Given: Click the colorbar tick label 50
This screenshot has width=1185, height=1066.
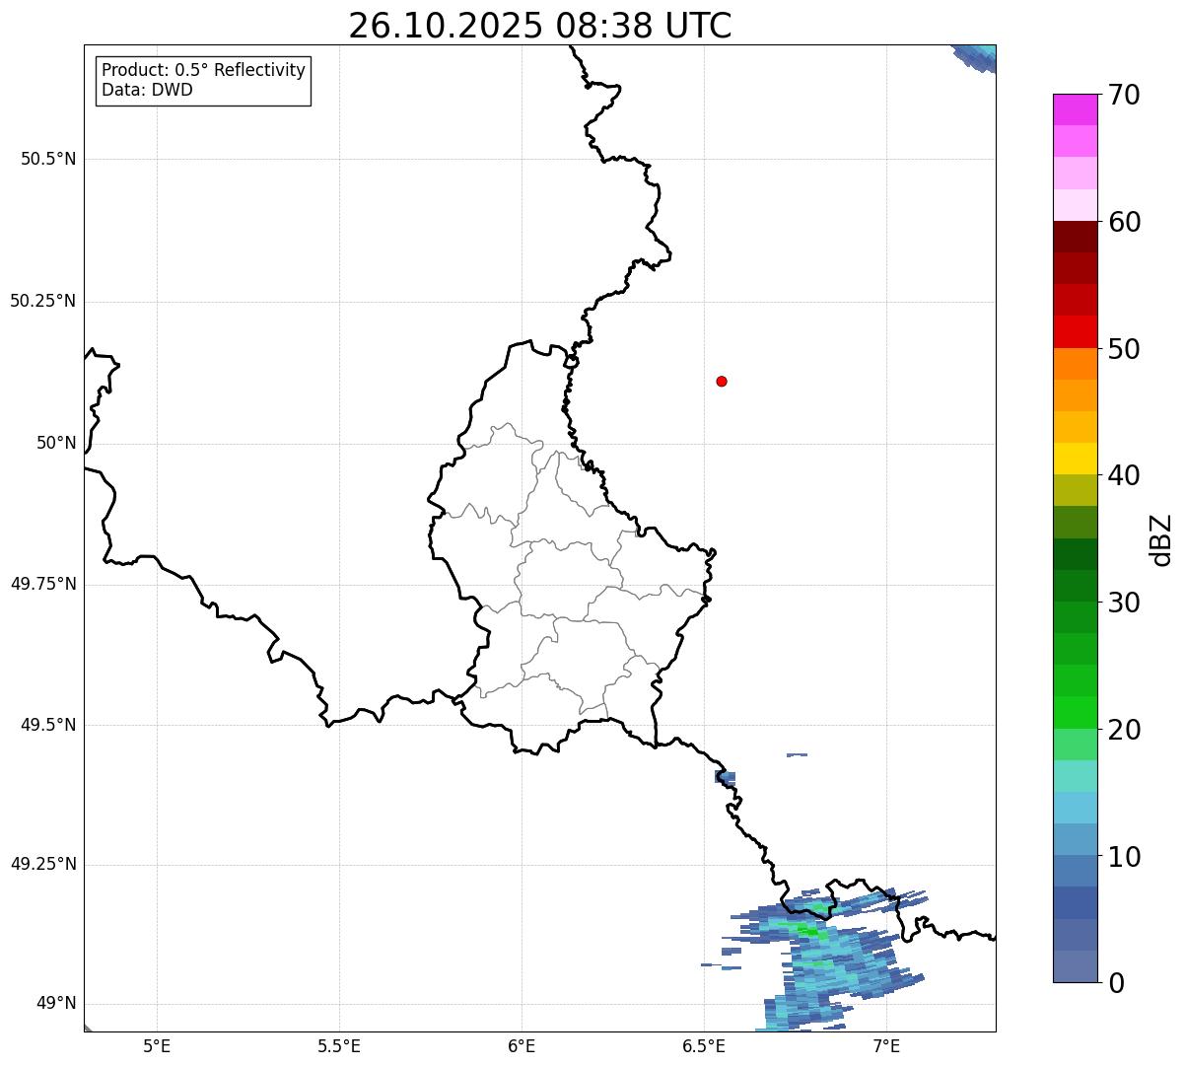Looking at the screenshot, I should click(x=1124, y=349).
